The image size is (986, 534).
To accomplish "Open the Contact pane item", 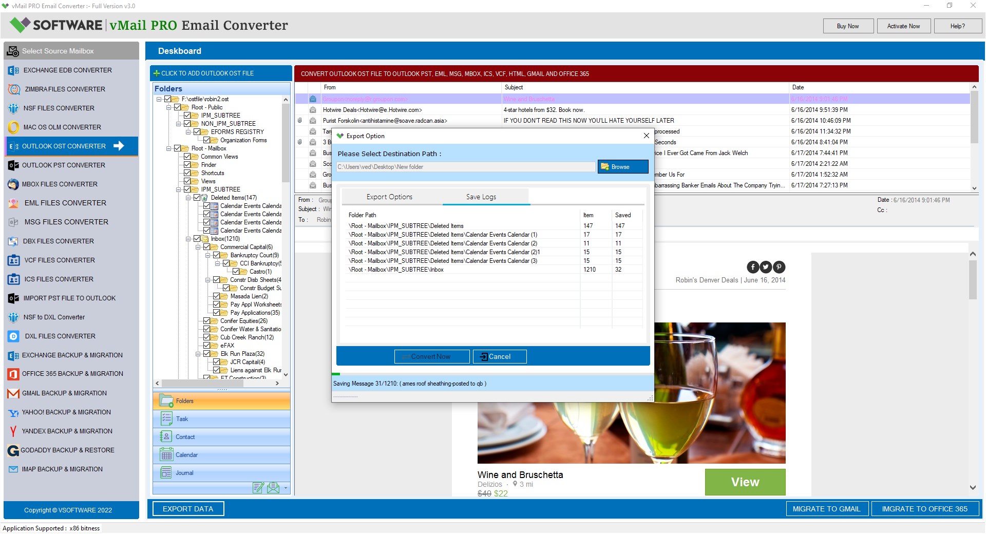I will click(221, 437).
